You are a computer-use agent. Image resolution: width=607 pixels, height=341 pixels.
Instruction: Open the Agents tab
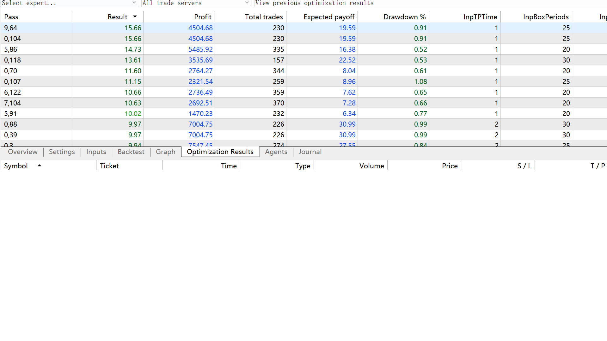(276, 152)
